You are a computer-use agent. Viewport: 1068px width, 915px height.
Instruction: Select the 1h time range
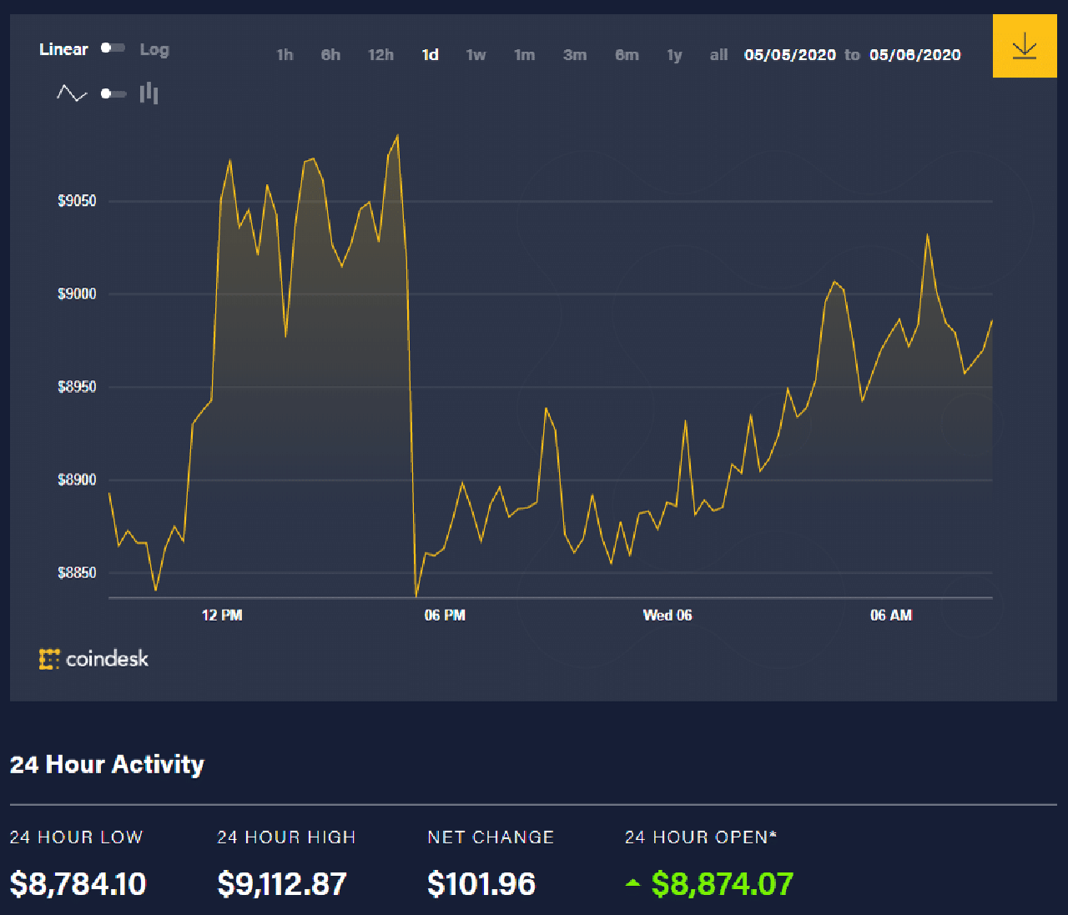click(285, 55)
